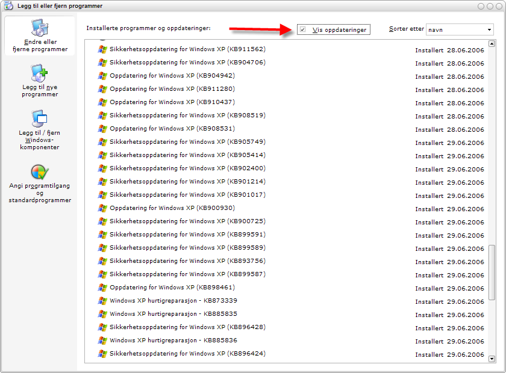Click the scrollbar down arrow
Image resolution: width=506 pixels, height=373 pixels.
492,359
